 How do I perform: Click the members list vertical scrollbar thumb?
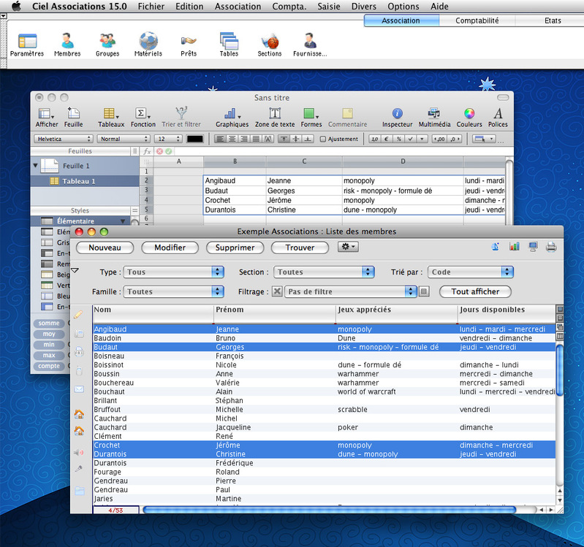pyautogui.click(x=559, y=370)
